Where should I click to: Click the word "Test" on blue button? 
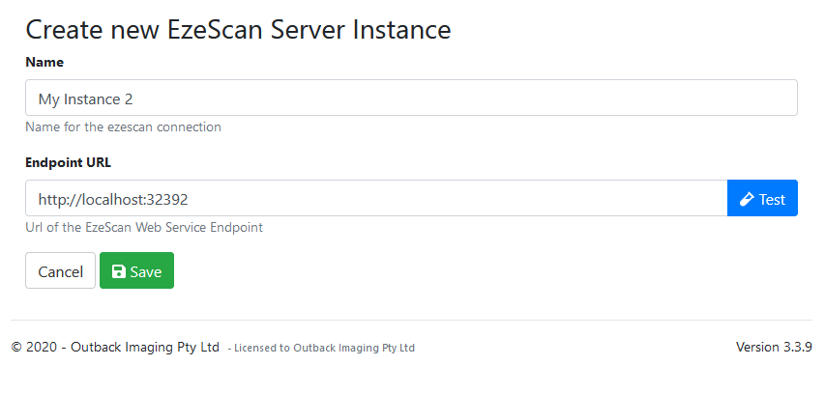[772, 199]
